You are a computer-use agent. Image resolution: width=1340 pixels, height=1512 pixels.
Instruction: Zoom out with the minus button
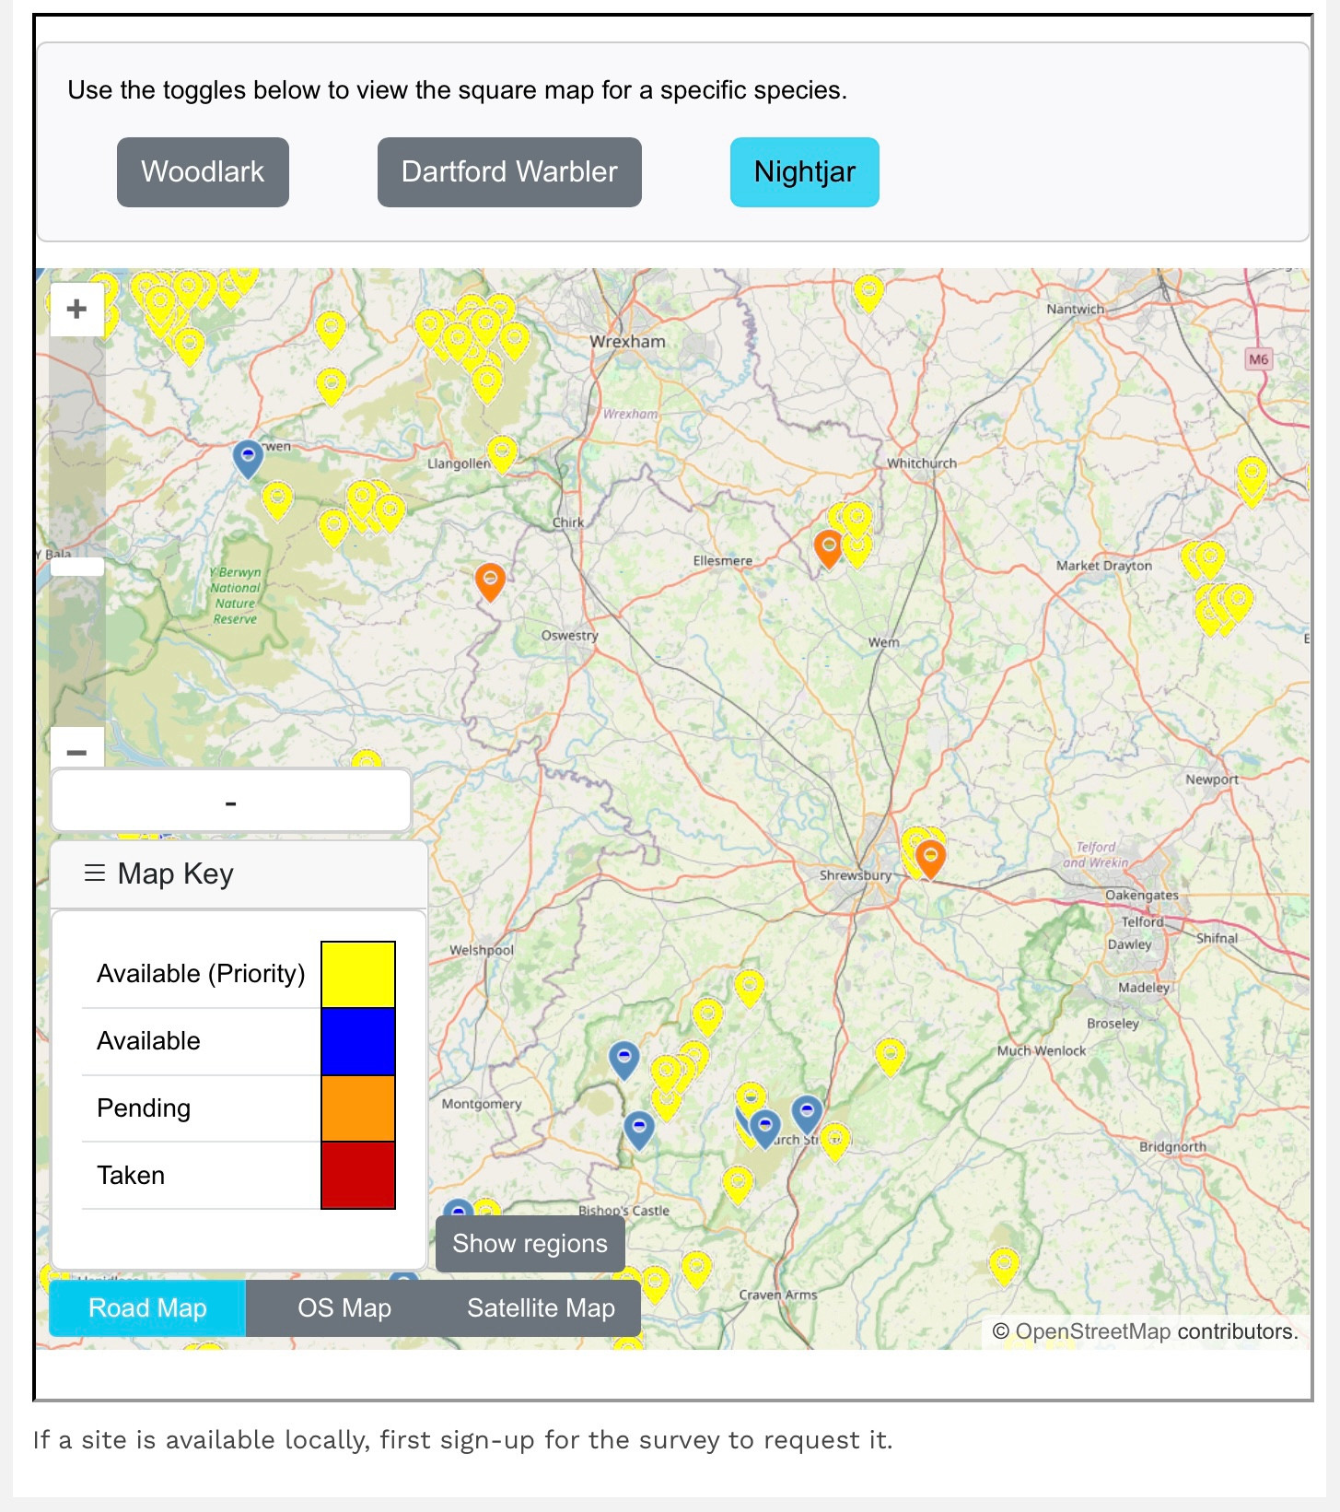point(76,751)
